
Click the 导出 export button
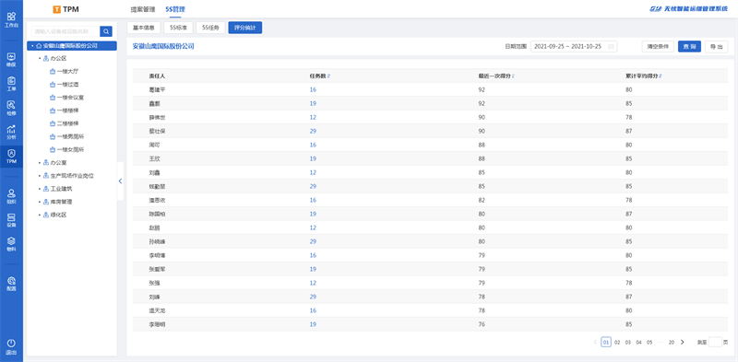(x=717, y=47)
